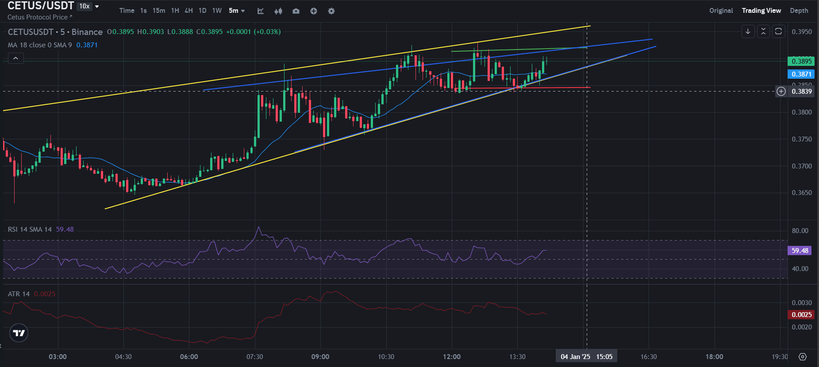The height and width of the screenshot is (367, 819).
Task: Take a chart snapshot with camera icon
Action: coord(296,11)
